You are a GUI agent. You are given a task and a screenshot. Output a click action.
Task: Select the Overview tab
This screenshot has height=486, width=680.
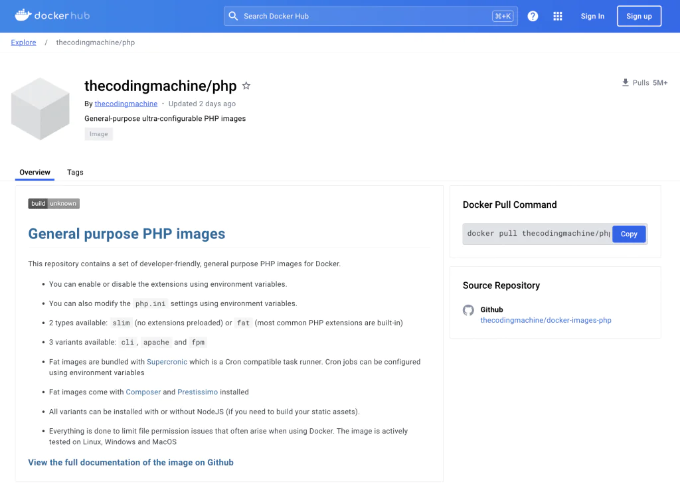[35, 172]
